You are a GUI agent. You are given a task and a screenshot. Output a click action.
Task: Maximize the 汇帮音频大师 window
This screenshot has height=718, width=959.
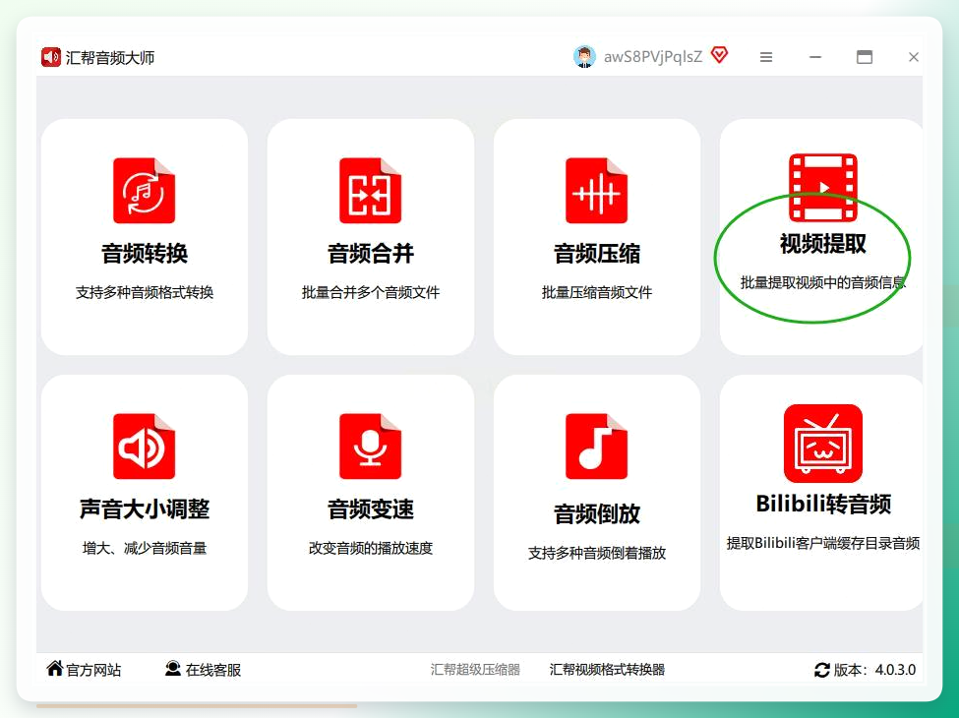(865, 57)
